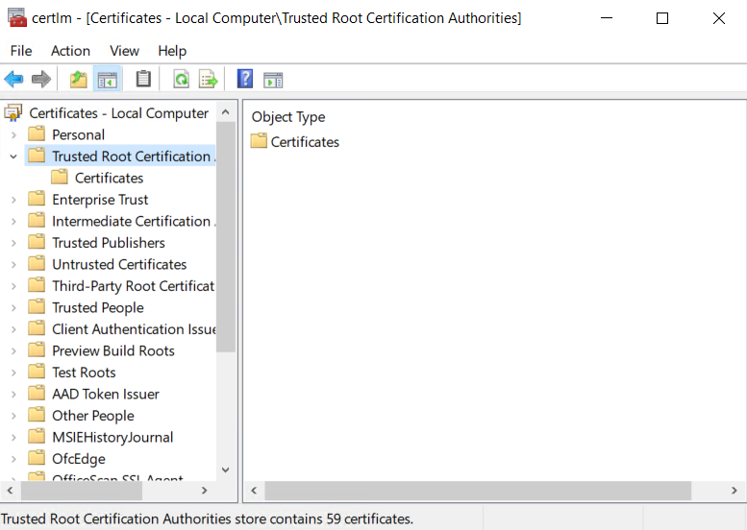Select the OfcEdge store
747x530 pixels.
[x=79, y=459]
